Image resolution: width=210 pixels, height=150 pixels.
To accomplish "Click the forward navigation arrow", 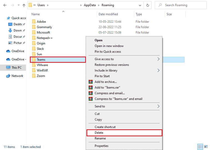I will [x=12, y=5].
